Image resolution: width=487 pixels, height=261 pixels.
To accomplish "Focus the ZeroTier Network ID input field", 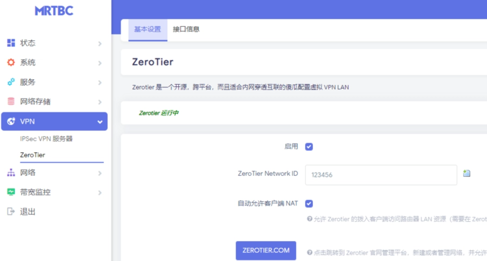I will point(381,175).
